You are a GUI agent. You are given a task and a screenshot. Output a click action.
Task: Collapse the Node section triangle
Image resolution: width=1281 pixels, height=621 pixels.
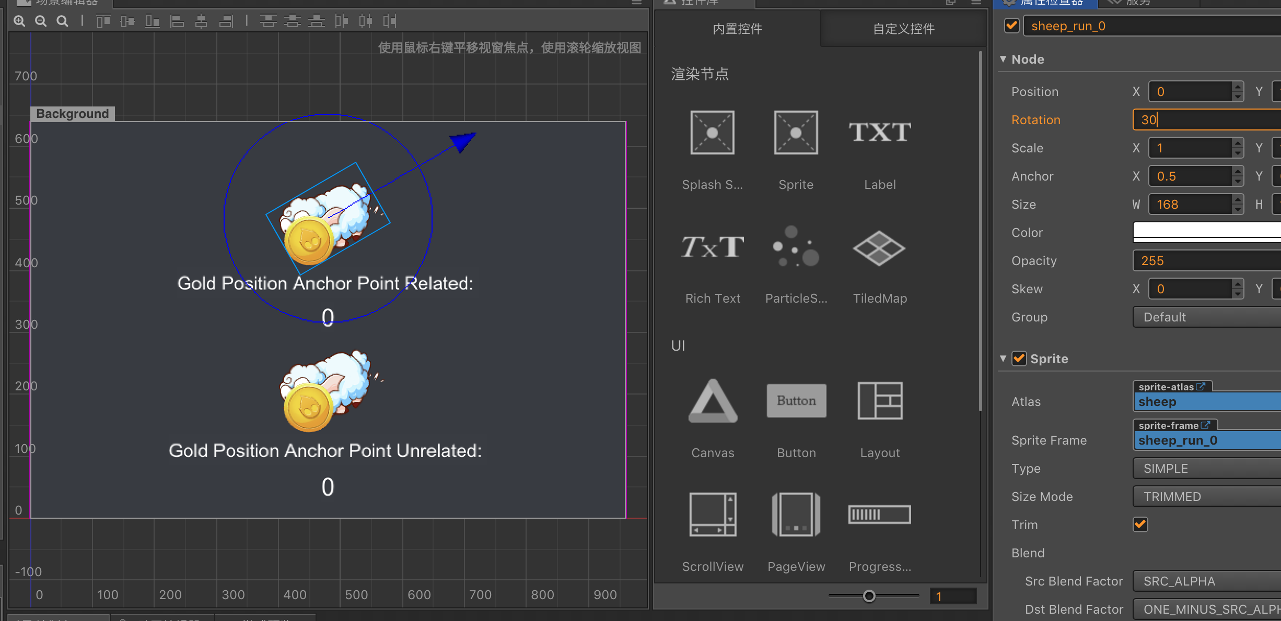click(1003, 59)
